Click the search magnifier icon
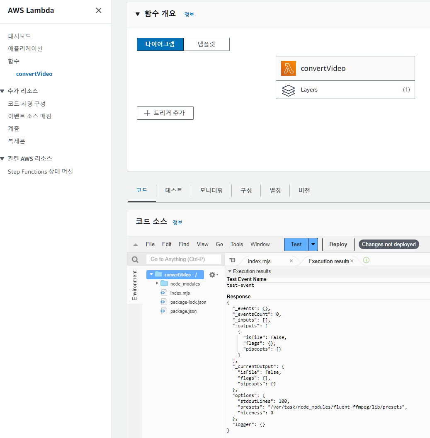This screenshot has width=430, height=438. point(135,259)
